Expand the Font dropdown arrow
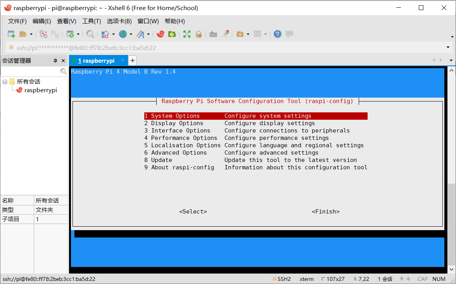Viewport: 456px width, 284px height. 148,34
